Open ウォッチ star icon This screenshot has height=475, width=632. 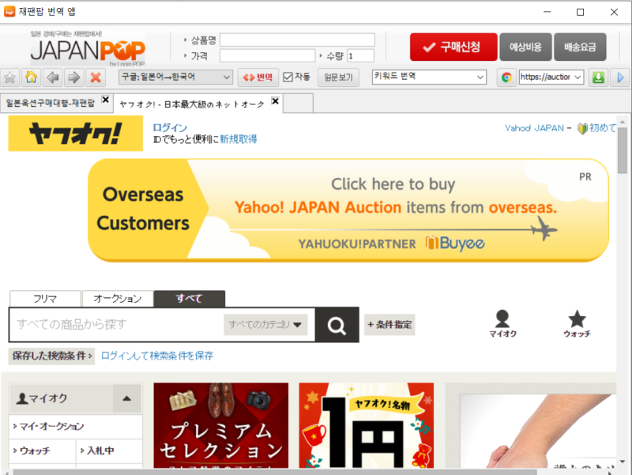(577, 323)
